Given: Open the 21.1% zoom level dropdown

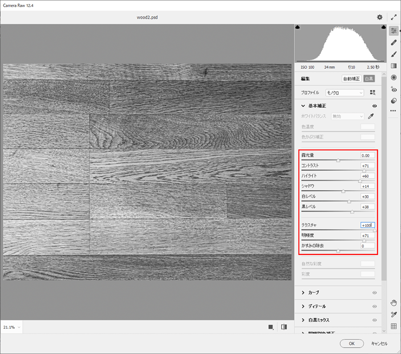Looking at the screenshot, I should click(x=12, y=327).
